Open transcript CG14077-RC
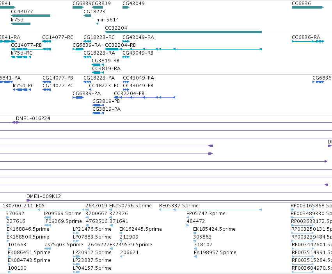 pyautogui.click(x=58, y=37)
